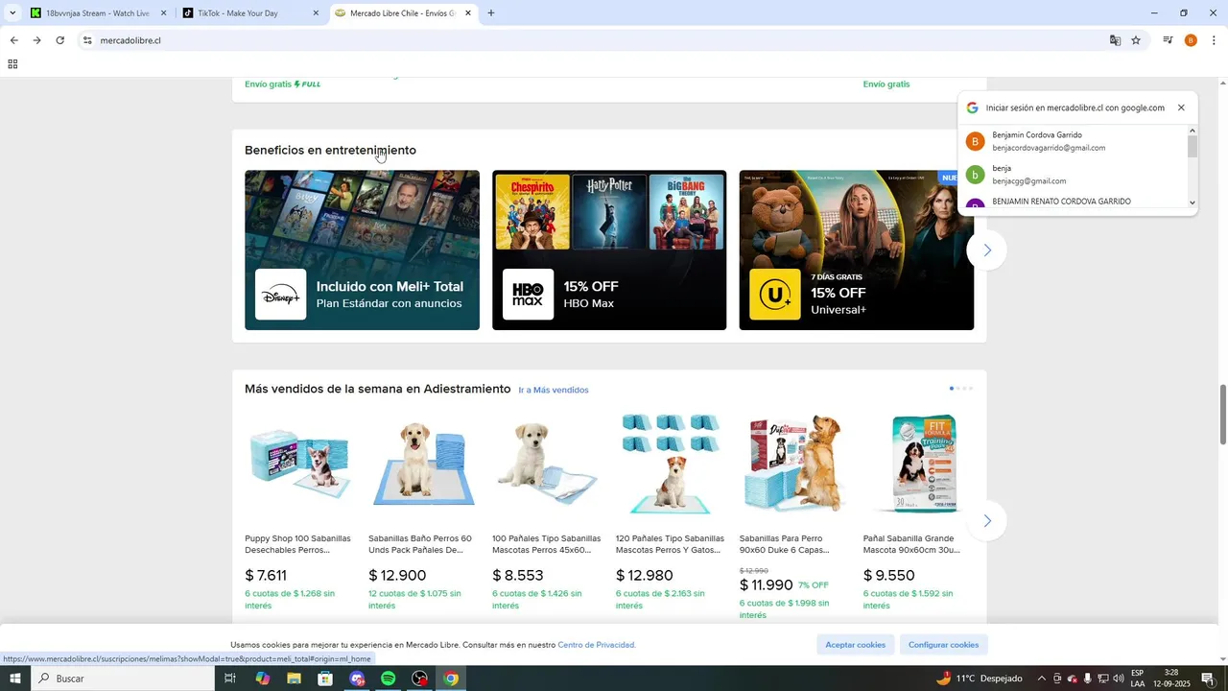Open the Universal+ 15% OFF card

(856, 250)
